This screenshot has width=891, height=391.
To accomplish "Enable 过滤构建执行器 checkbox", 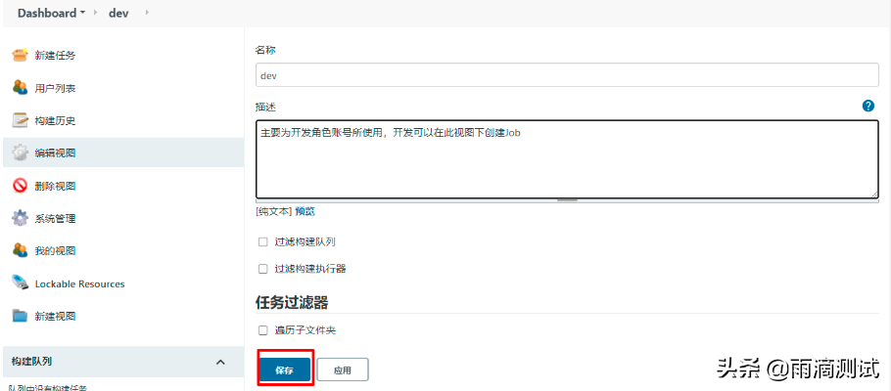I will tap(262, 269).
